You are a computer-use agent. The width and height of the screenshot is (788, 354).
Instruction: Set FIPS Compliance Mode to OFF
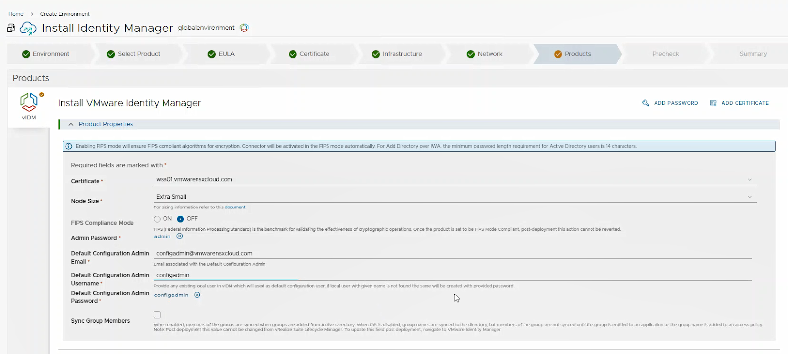pyautogui.click(x=180, y=219)
